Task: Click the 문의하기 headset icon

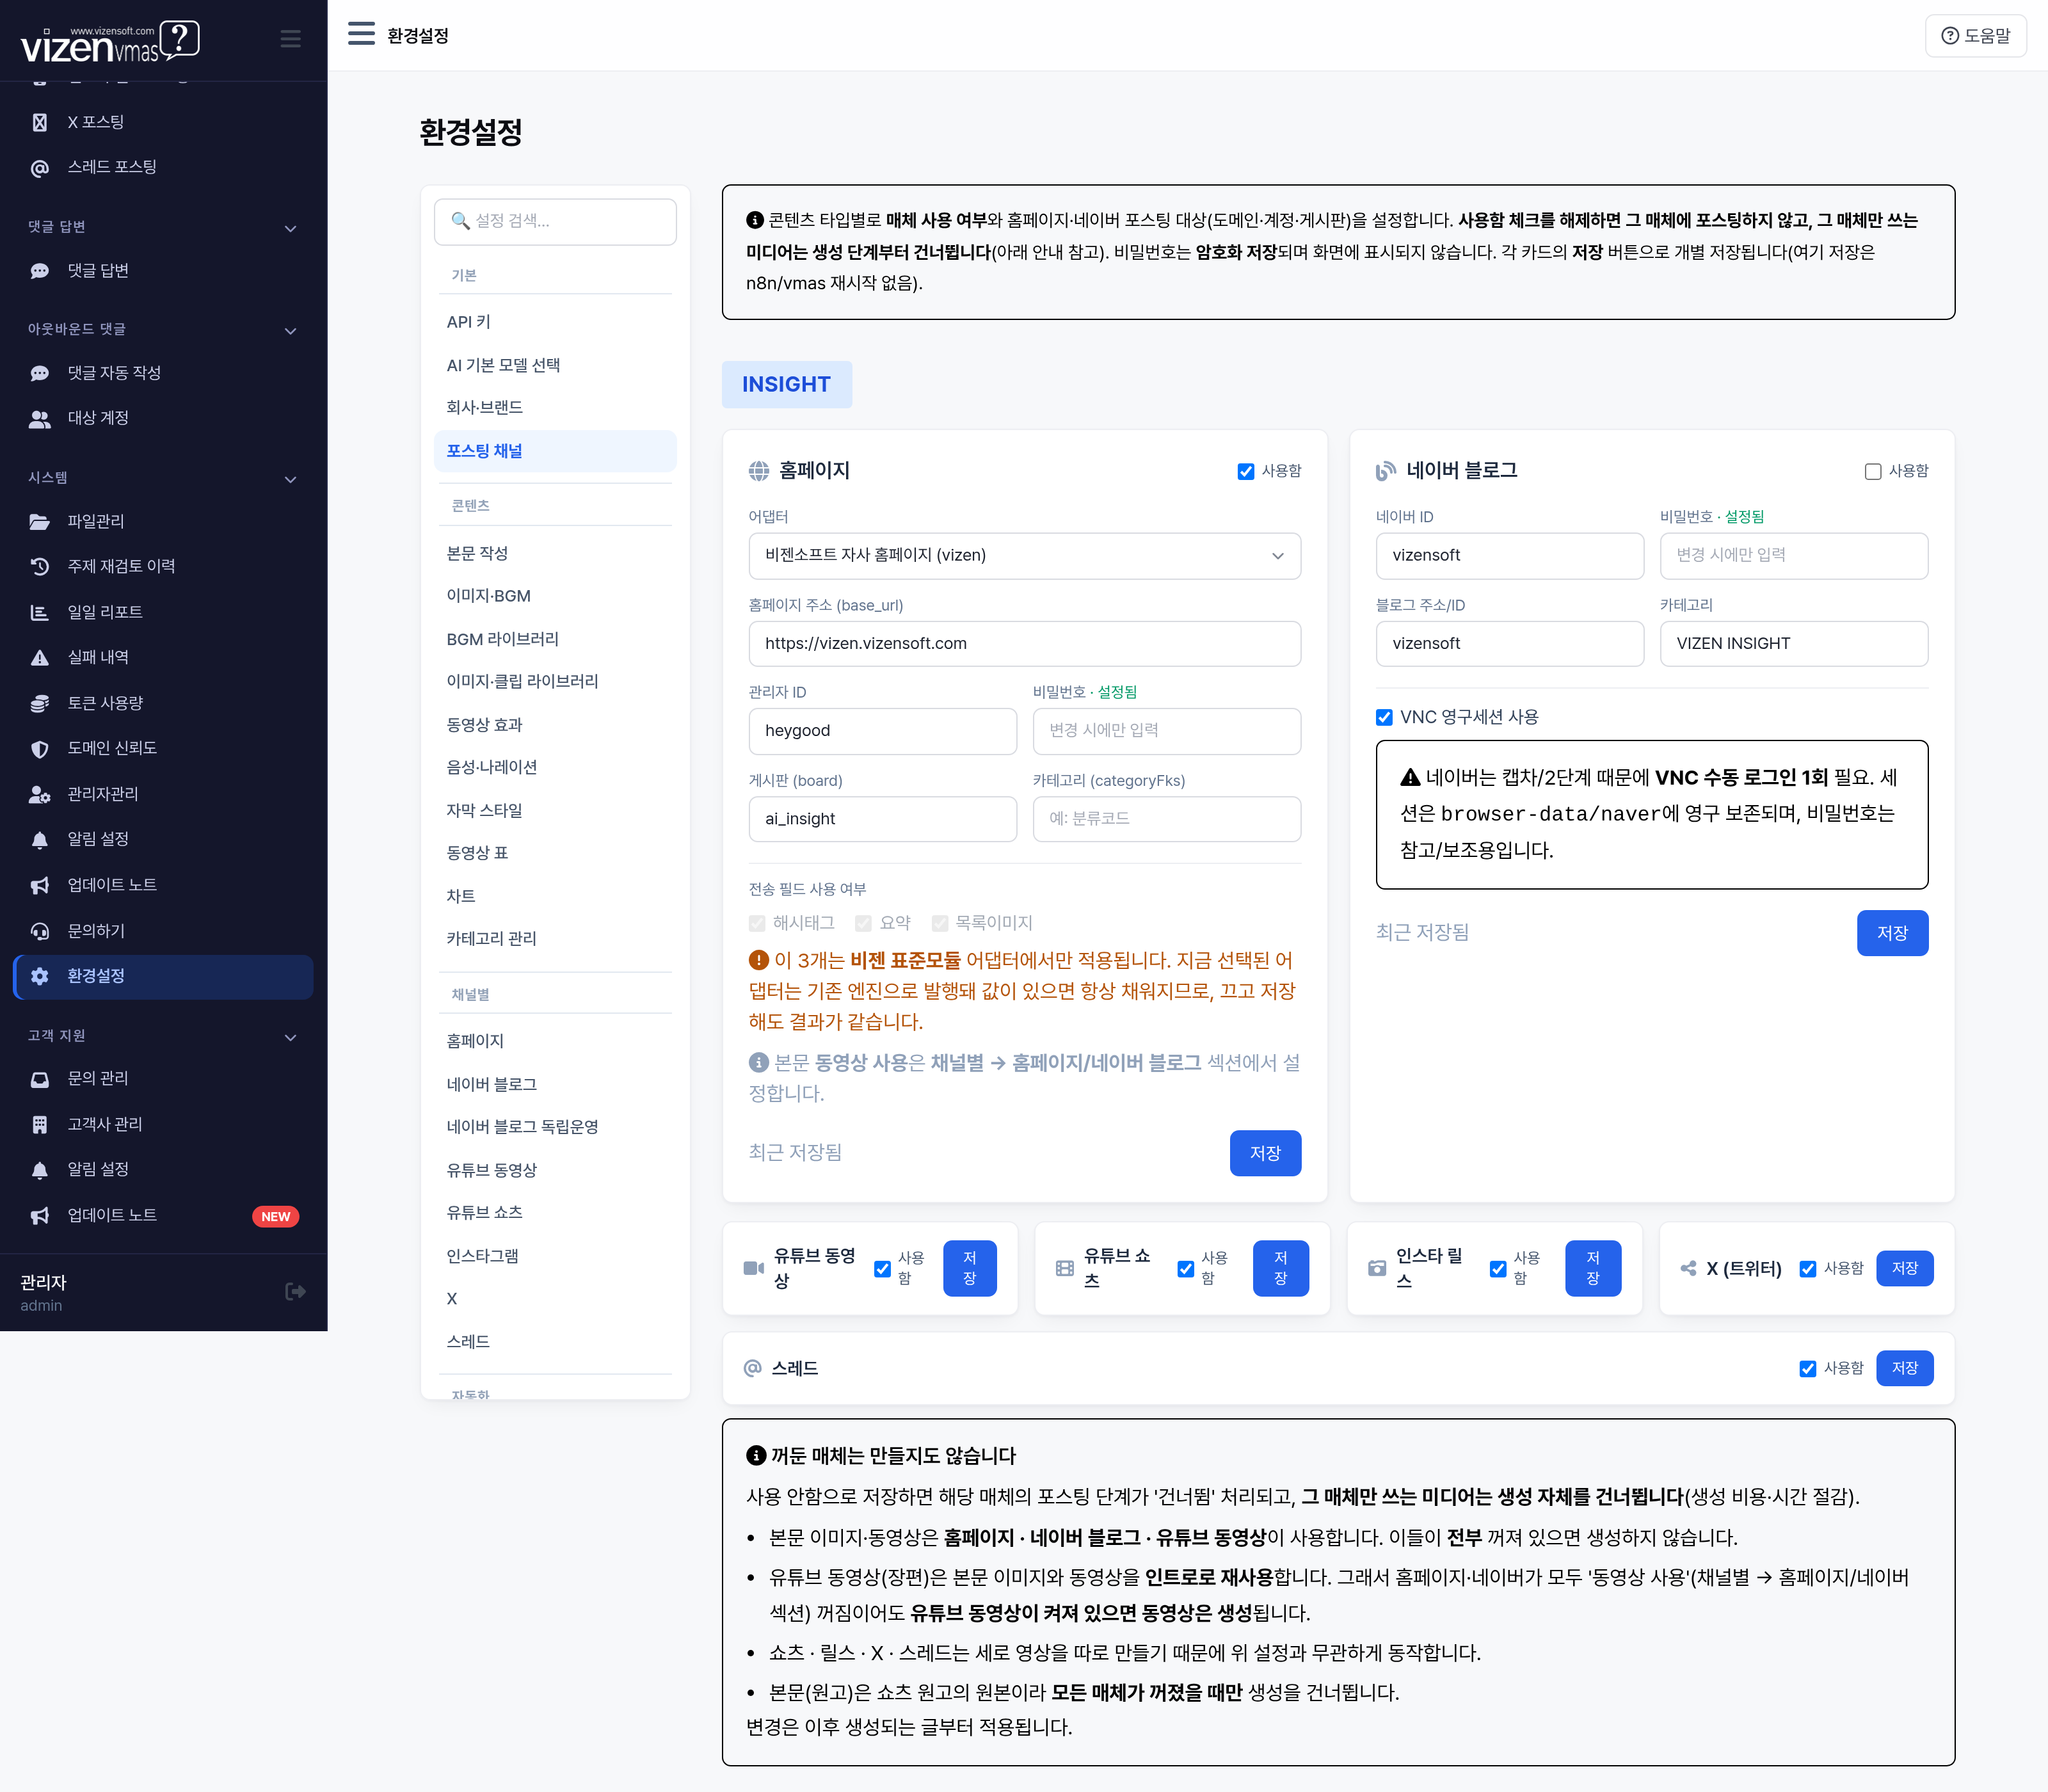Action: click(x=40, y=931)
